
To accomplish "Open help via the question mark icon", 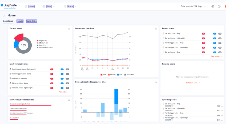I will [219, 6].
